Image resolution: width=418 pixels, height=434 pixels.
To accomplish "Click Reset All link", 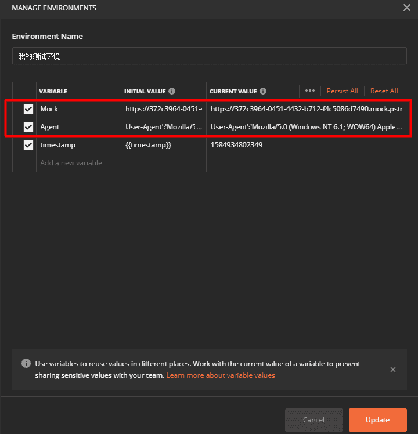I will [x=384, y=91].
